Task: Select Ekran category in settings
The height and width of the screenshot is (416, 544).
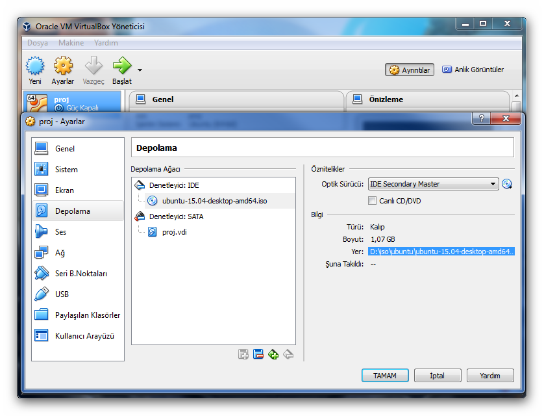Action: click(78, 190)
